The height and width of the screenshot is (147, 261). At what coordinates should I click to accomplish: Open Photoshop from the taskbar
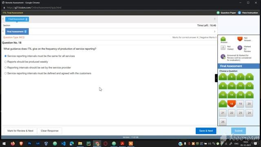click(x=30, y=143)
